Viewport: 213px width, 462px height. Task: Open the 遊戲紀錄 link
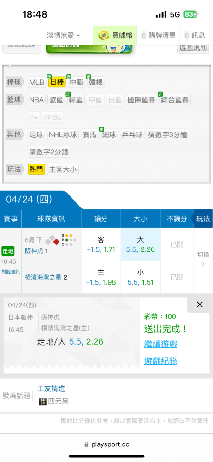[x=160, y=361]
